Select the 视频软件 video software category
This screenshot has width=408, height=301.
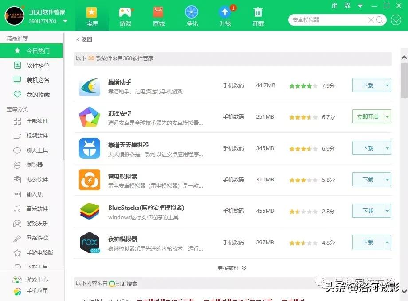pos(33,135)
